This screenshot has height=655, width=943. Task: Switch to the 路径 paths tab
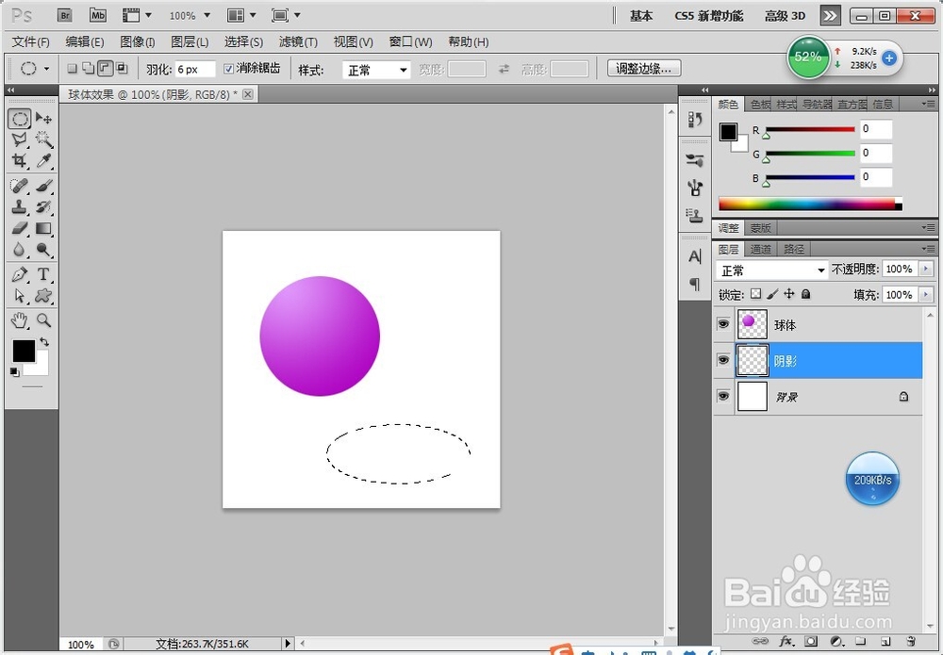794,249
